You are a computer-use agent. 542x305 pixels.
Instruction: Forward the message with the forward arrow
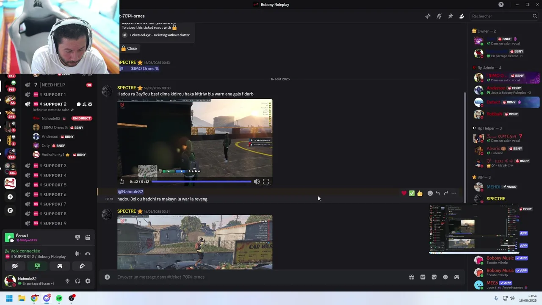(446, 193)
